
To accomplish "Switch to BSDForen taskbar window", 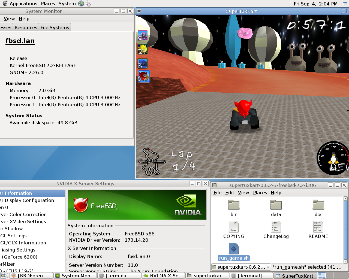I will (x=31, y=276).
